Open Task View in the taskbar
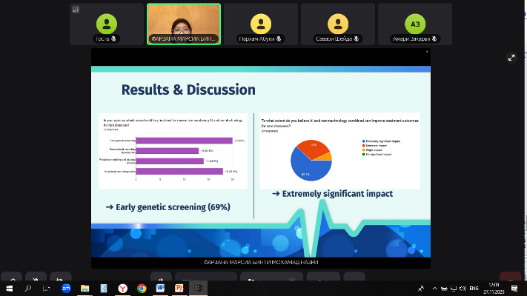 47,288
